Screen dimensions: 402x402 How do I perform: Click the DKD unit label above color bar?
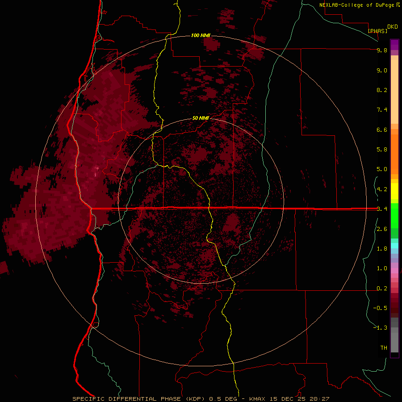(x=393, y=26)
